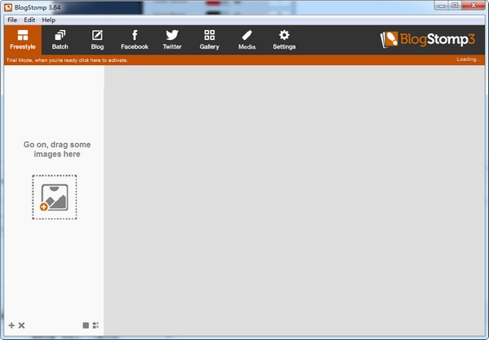Click the BlogStomp title bar app icon
Image resolution: width=489 pixels, height=340 pixels.
coord(8,7)
